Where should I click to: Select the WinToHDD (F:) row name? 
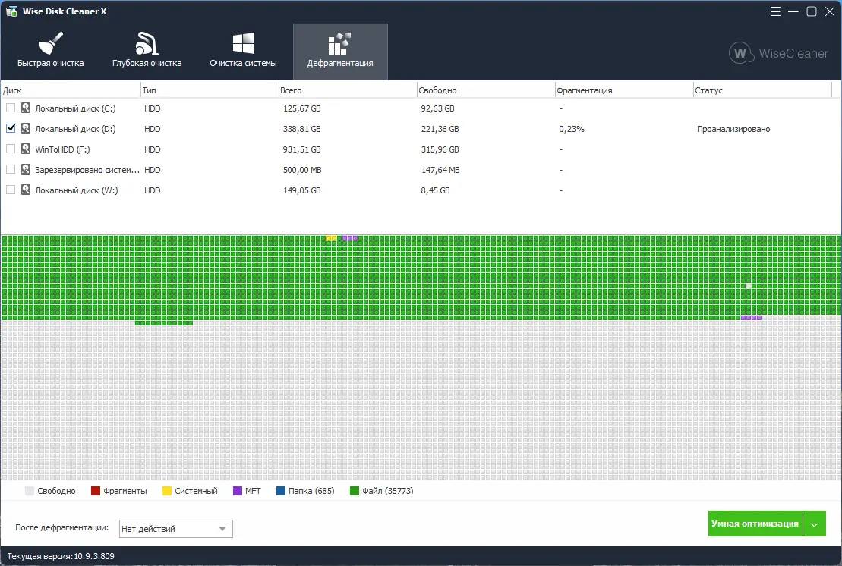(62, 149)
